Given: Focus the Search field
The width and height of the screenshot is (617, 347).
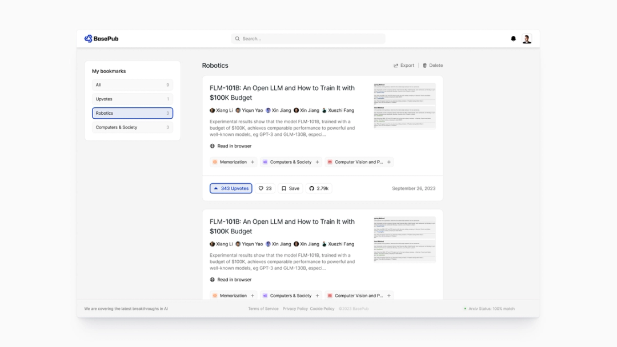Looking at the screenshot, I should click(x=308, y=38).
